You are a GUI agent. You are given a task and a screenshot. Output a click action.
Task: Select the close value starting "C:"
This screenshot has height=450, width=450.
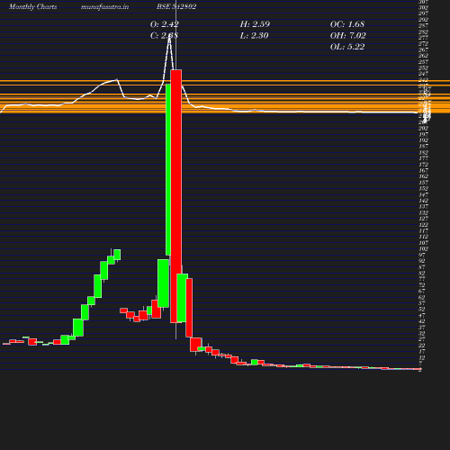(164, 35)
